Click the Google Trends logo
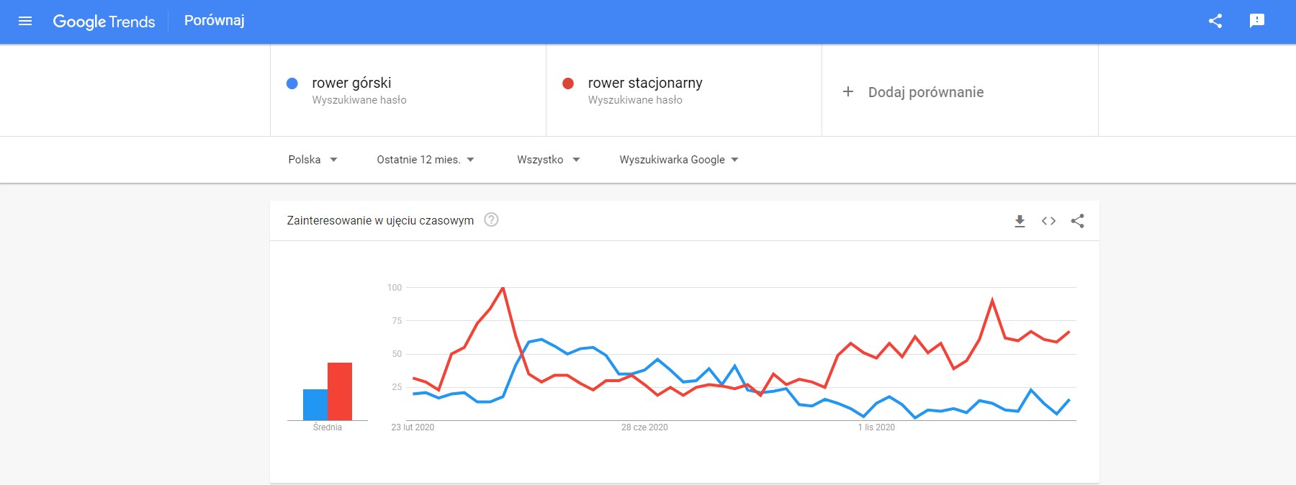Screen dimensions: 1296x485 [103, 21]
